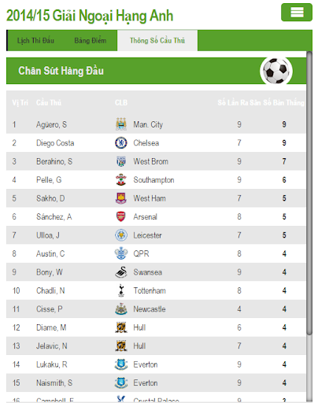The height and width of the screenshot is (403, 318).
Task: Click the Số Bàn Thắng column header
Action: click(x=284, y=102)
